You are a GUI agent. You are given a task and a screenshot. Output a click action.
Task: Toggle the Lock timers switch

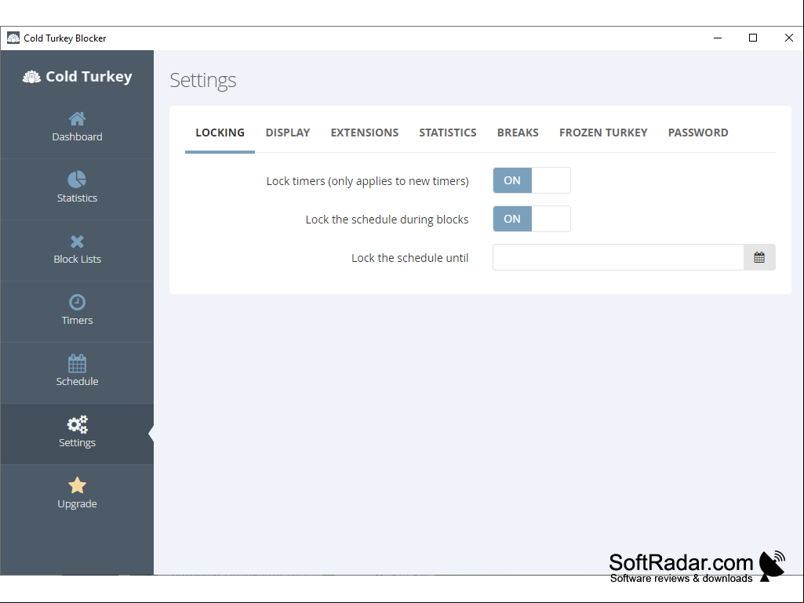click(532, 180)
